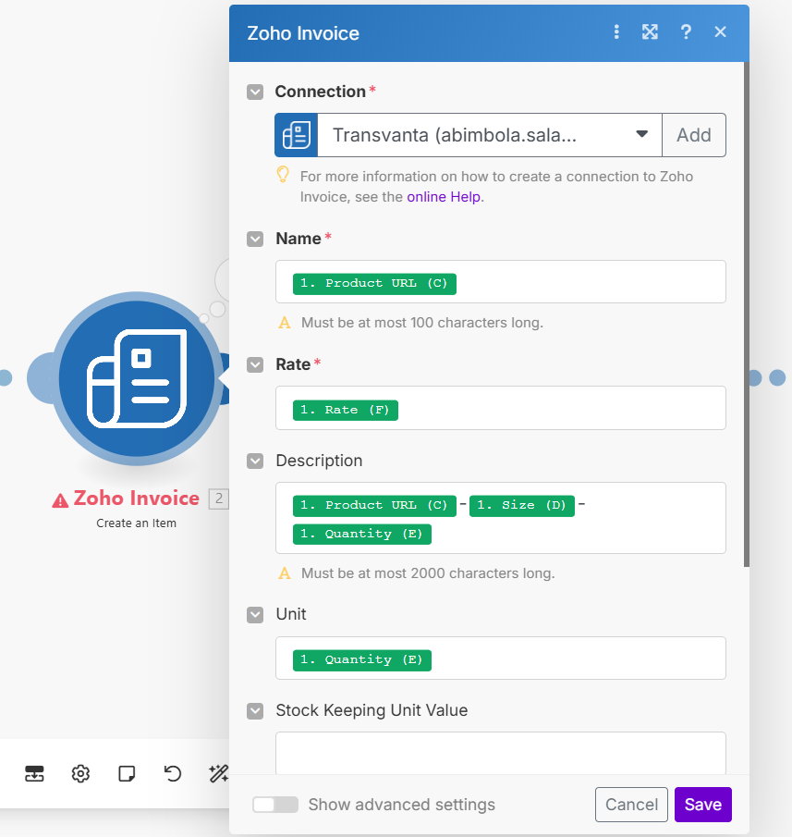Click the 'Show advanced settings' label text
The width and height of the screenshot is (792, 837).
(402, 805)
